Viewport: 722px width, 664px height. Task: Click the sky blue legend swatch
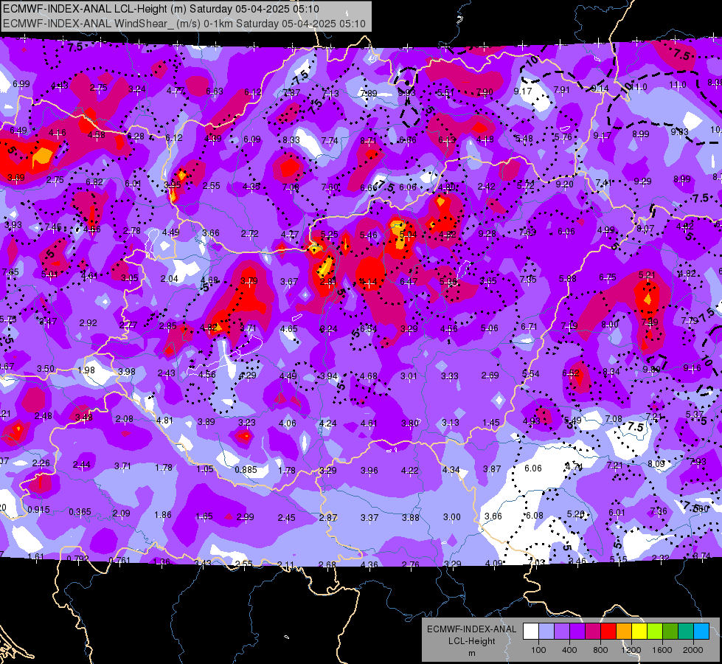(x=701, y=632)
